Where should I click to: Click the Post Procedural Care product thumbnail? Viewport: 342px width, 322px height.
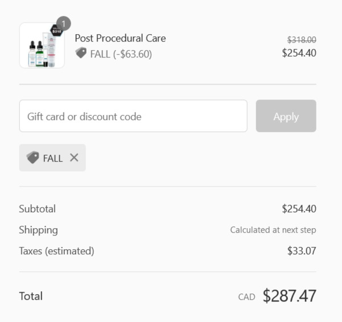click(x=42, y=45)
